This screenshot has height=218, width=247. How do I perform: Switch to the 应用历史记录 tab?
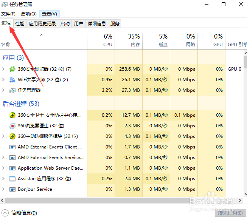click(x=42, y=24)
